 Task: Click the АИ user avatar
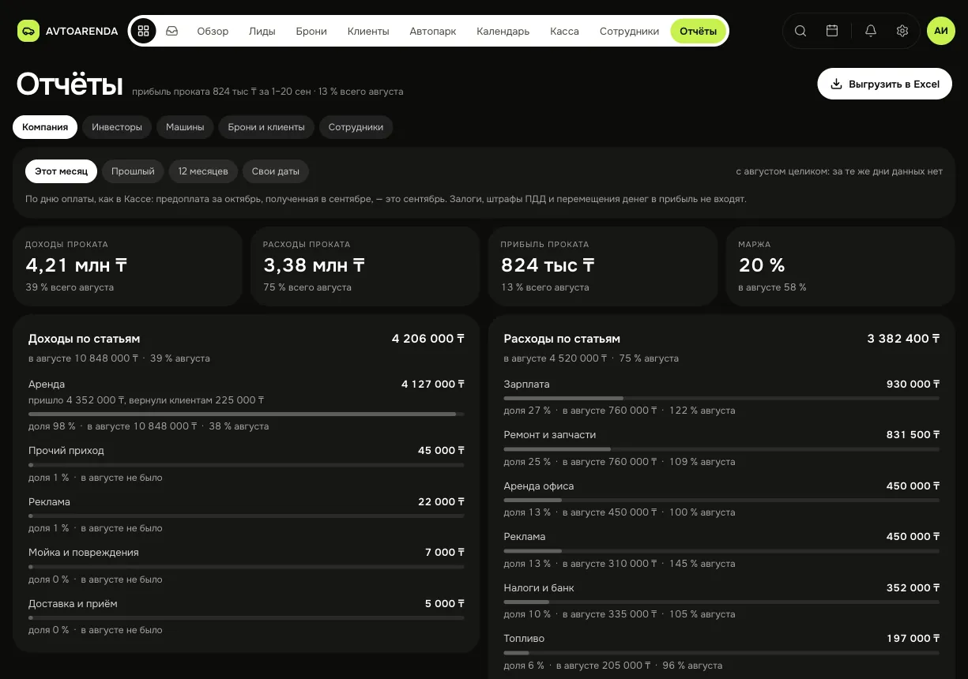tap(940, 31)
